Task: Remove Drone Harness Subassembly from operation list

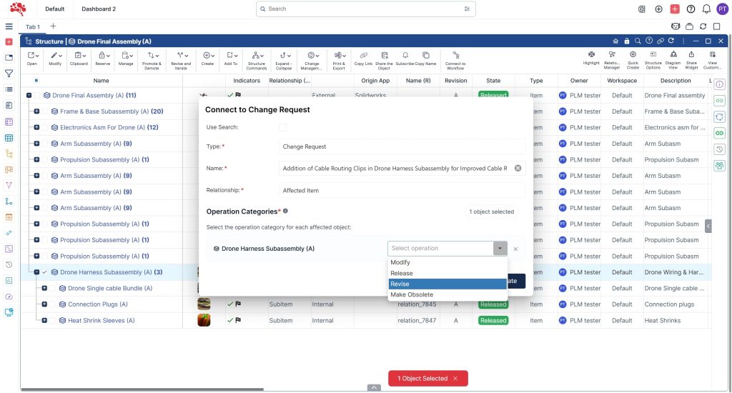Action: pos(515,249)
